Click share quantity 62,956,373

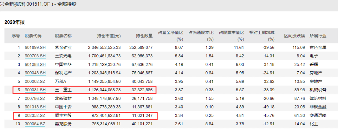pyautogui.click(x=142, y=56)
